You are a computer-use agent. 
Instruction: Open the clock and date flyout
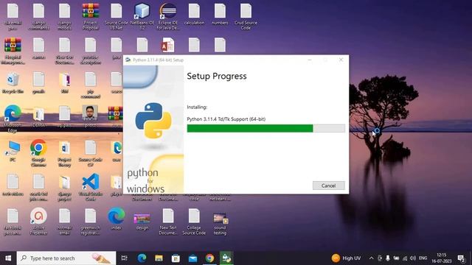pyautogui.click(x=441, y=258)
